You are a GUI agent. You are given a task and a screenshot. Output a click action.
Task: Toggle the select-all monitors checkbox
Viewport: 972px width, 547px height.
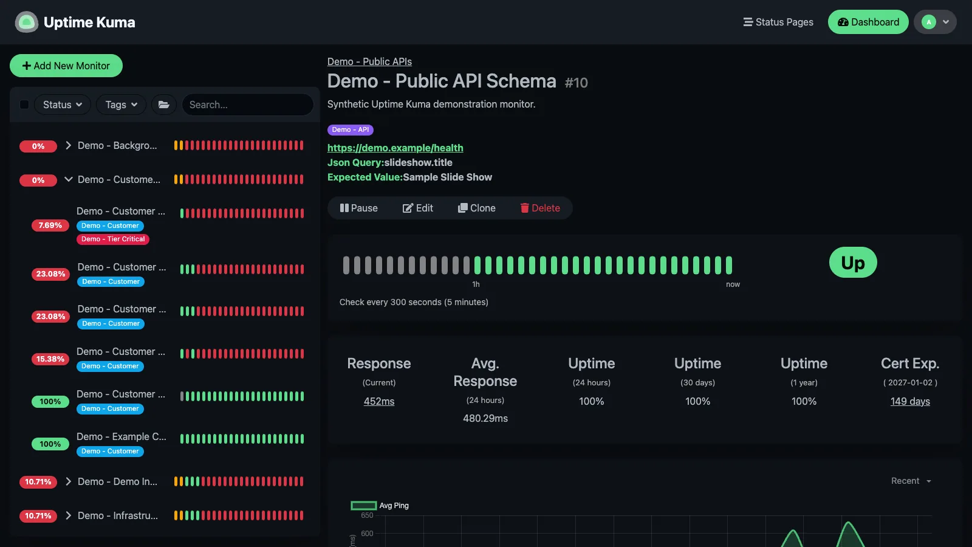tap(24, 105)
